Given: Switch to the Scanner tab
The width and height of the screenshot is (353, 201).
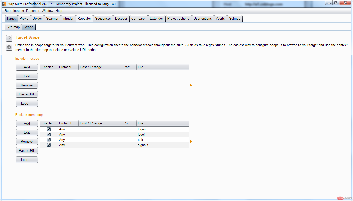Looking at the screenshot, I should click(x=52, y=19).
